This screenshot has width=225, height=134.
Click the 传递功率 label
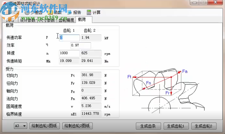tap(14, 37)
